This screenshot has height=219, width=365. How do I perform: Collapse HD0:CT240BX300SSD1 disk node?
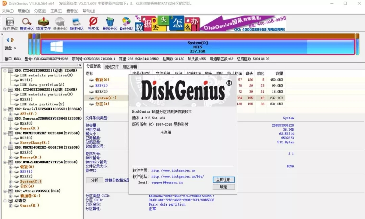coord(5,70)
